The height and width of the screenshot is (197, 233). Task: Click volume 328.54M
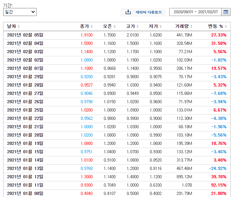pyautogui.click(x=184, y=43)
